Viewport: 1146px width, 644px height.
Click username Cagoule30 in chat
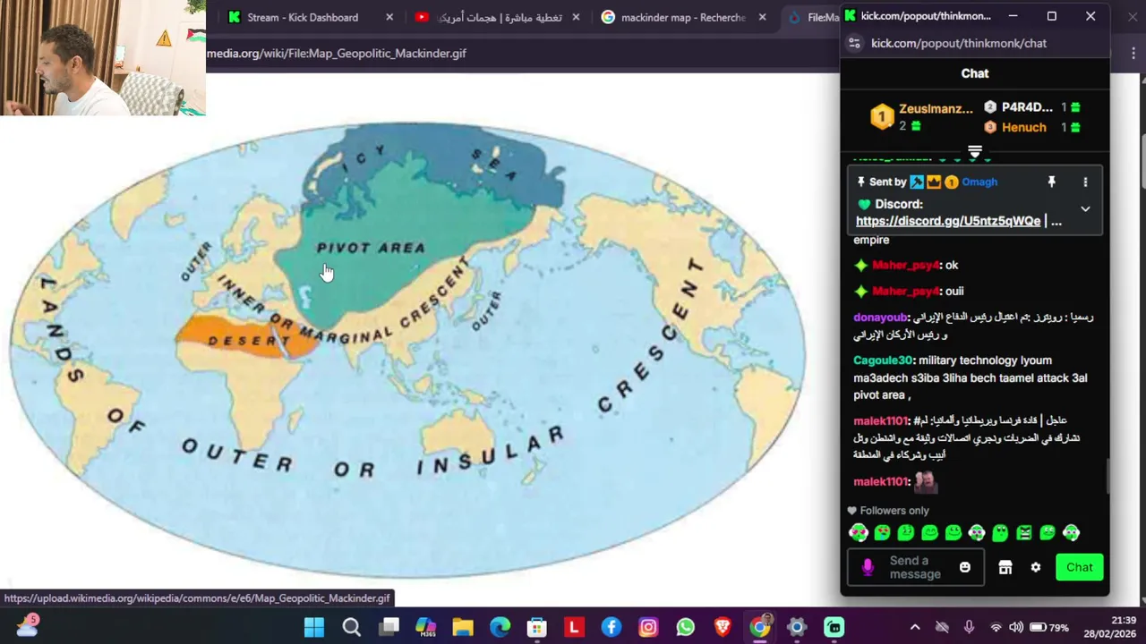[x=883, y=360]
